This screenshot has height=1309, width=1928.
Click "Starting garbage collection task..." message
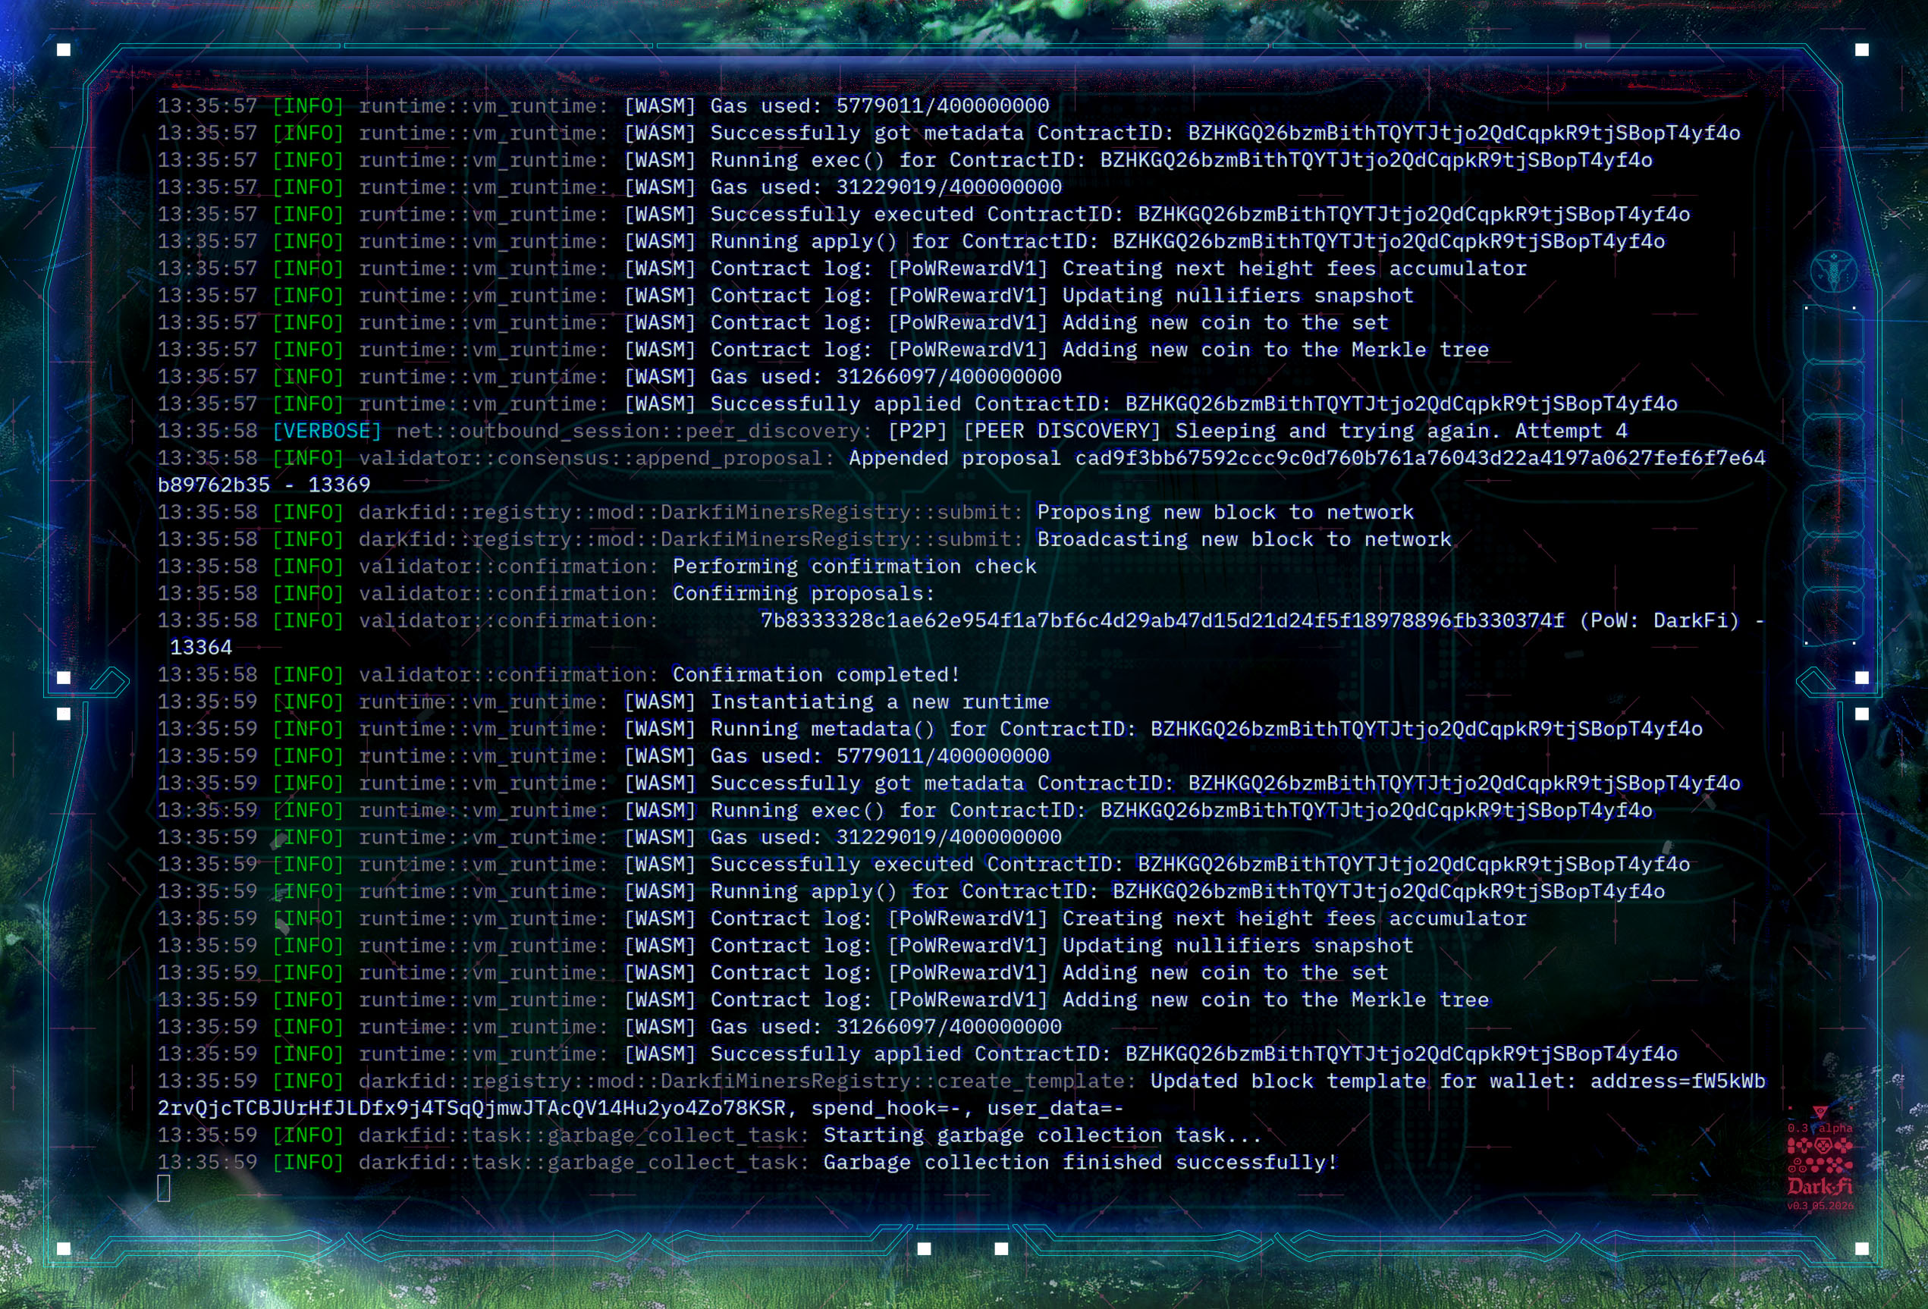pyautogui.click(x=1043, y=1135)
